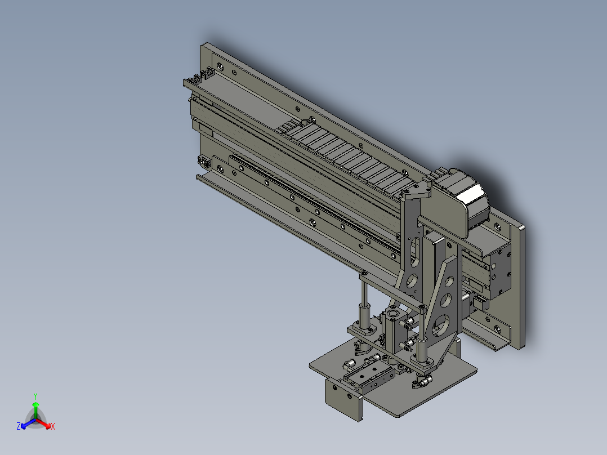This screenshot has width=607, height=455.
Task: Select the L-shaped angle bracket below base plate
Action: pyautogui.click(x=343, y=400)
